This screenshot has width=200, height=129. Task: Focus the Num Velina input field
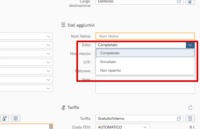[145, 36]
